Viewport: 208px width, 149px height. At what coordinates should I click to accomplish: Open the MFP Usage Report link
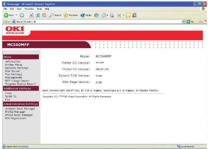tap(17, 81)
